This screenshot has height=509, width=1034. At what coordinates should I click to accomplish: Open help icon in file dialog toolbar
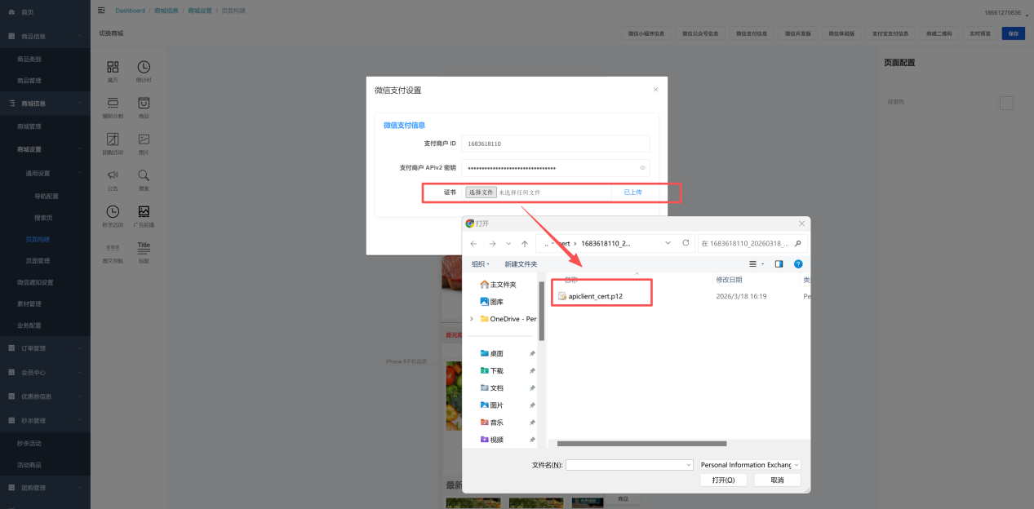[x=798, y=263]
